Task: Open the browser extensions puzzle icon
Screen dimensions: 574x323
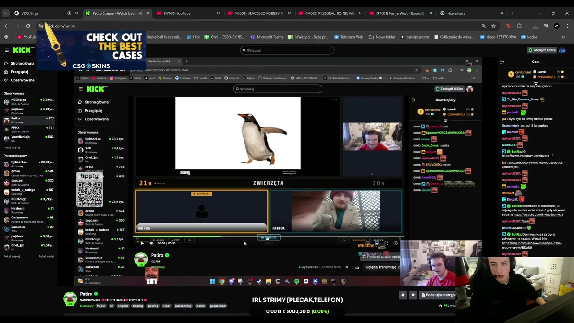Action: tap(519, 26)
